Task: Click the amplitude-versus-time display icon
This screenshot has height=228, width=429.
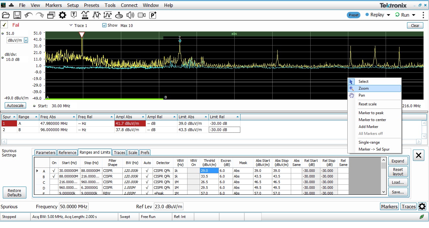Action: (107, 15)
